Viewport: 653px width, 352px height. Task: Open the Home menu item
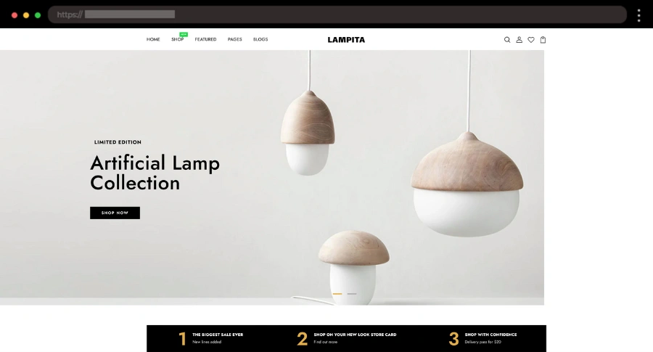coord(153,39)
